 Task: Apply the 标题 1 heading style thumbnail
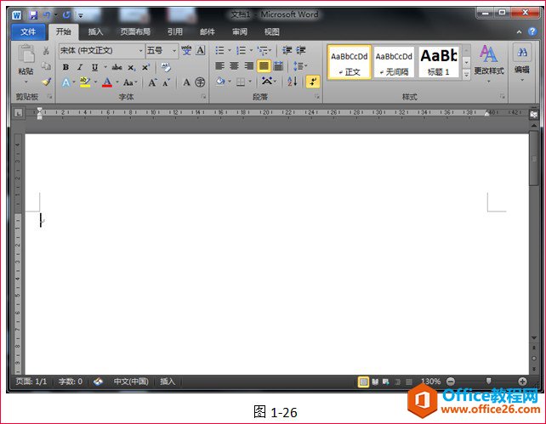pos(439,62)
